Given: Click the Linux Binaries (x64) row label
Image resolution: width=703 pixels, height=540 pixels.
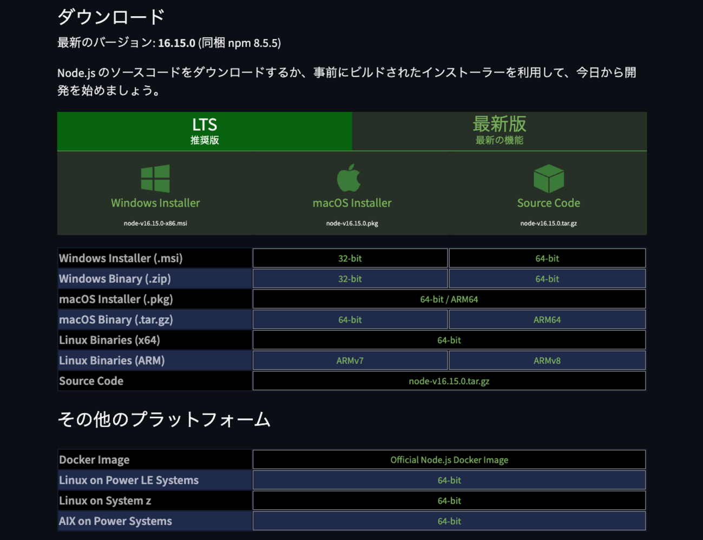Looking at the screenshot, I should [109, 341].
